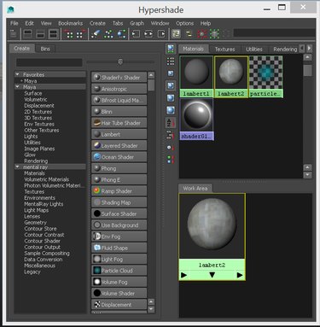Sort materials by type icon

(171, 135)
